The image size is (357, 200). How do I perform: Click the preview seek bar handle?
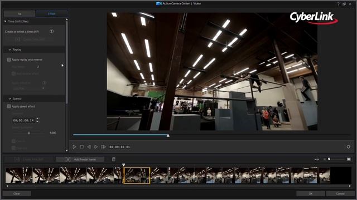point(168,136)
